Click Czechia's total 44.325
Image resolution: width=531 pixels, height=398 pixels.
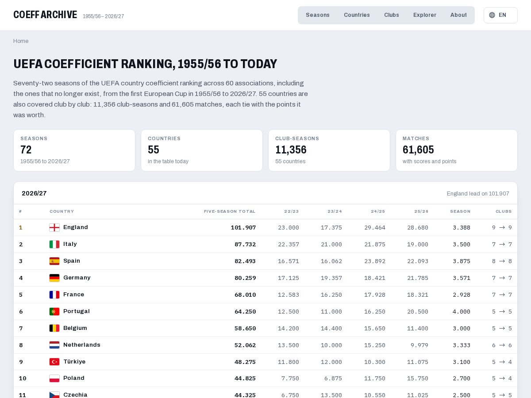245,395
